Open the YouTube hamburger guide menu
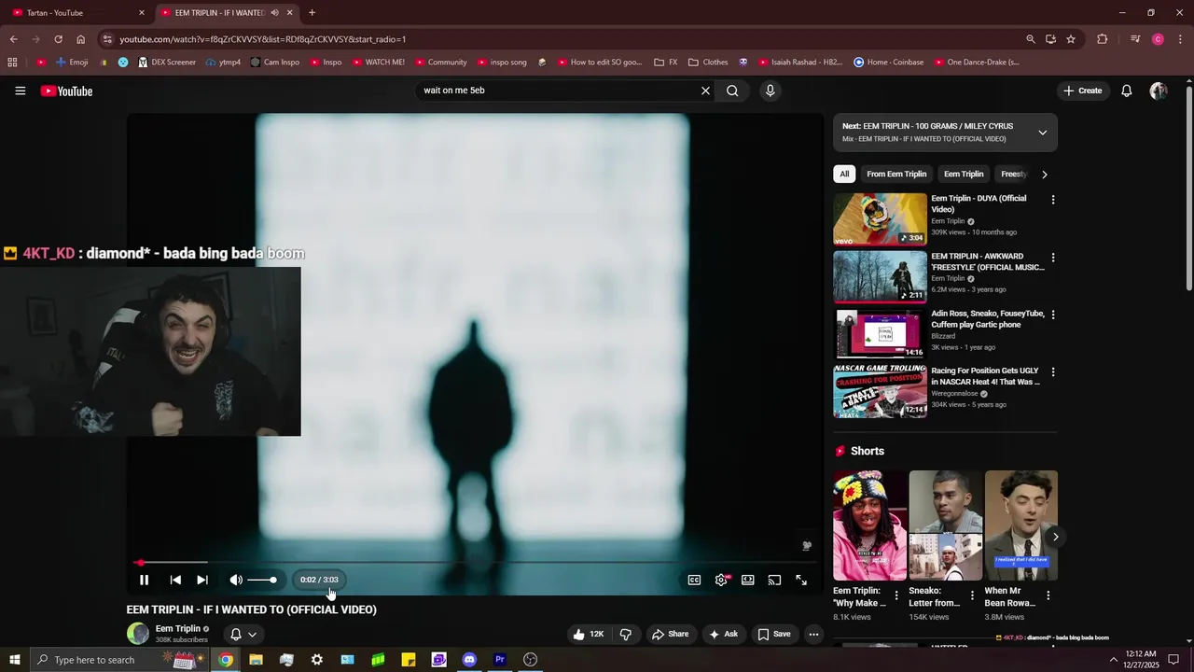Image resolution: width=1194 pixels, height=672 pixels. tap(21, 91)
